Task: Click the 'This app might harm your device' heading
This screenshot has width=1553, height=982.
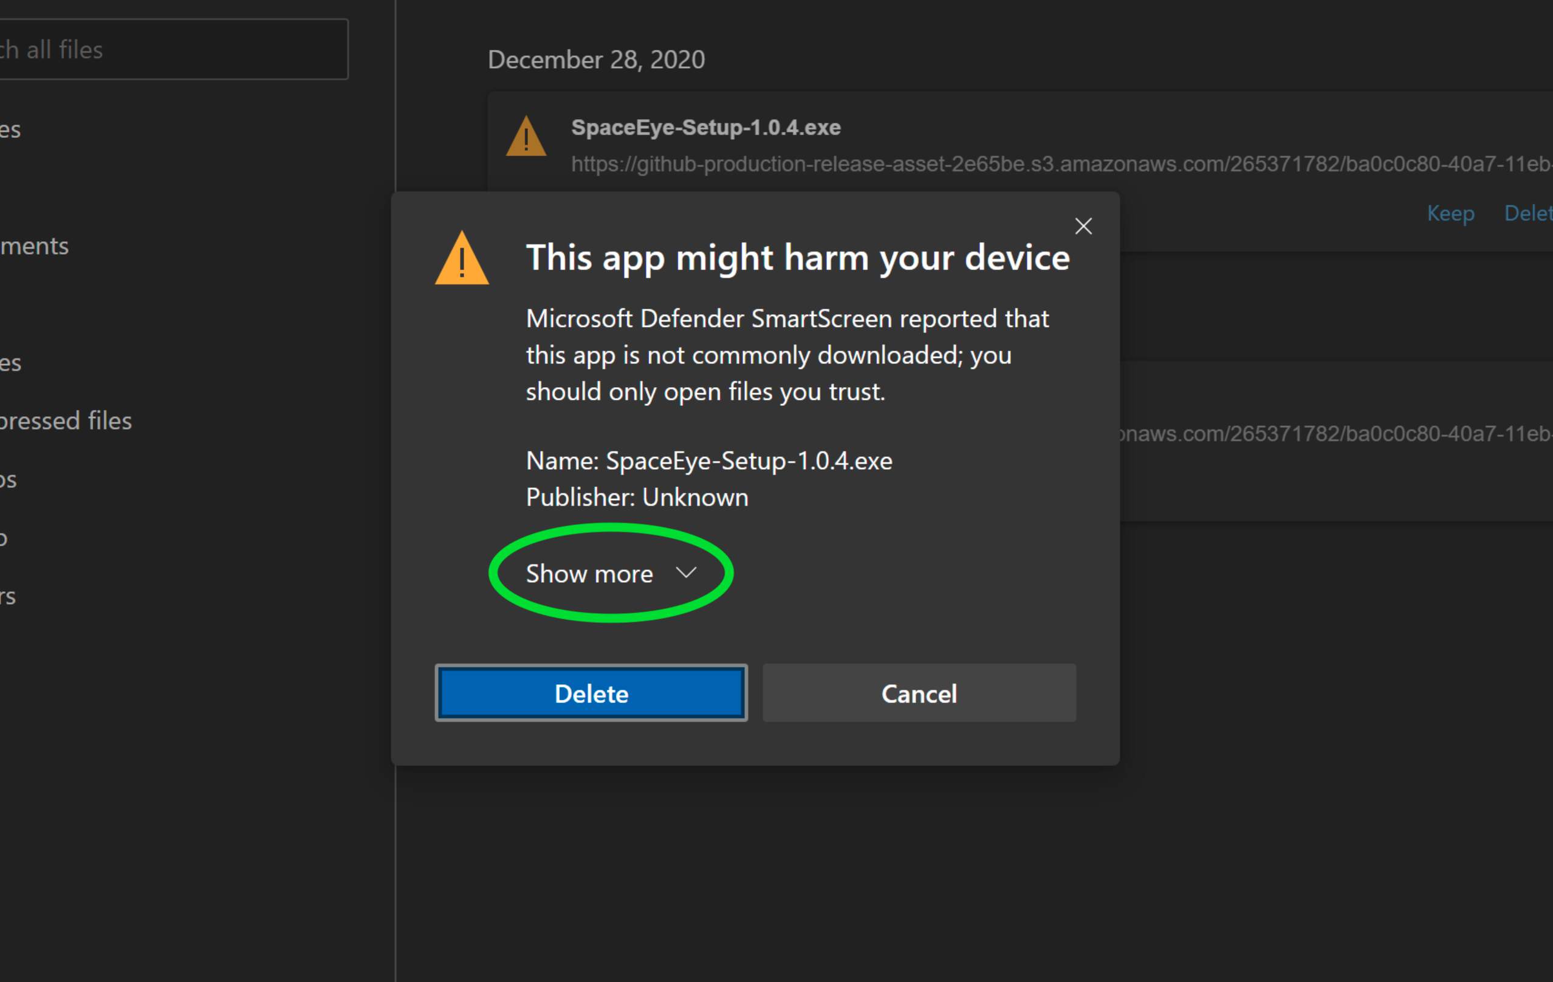Action: click(x=798, y=258)
